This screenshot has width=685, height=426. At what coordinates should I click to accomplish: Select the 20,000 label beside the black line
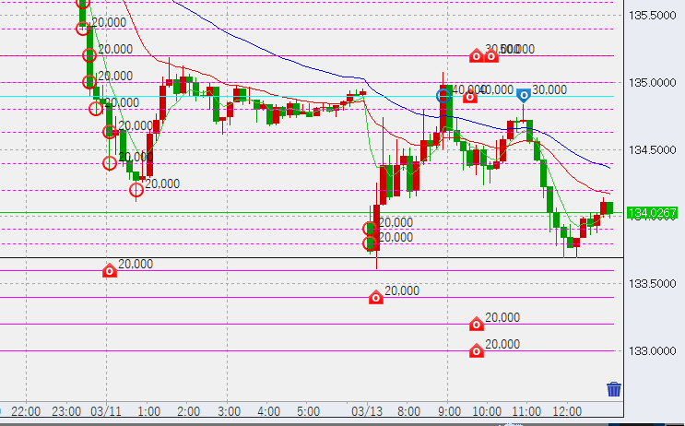[136, 265]
